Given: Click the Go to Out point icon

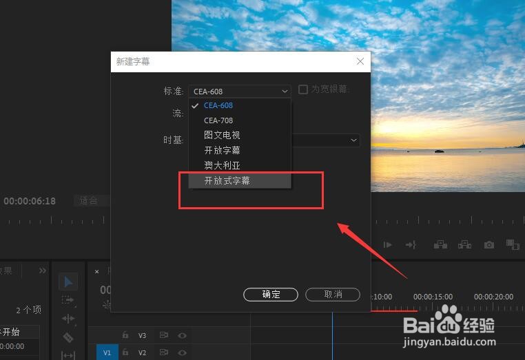Looking at the screenshot, I should coord(411,245).
